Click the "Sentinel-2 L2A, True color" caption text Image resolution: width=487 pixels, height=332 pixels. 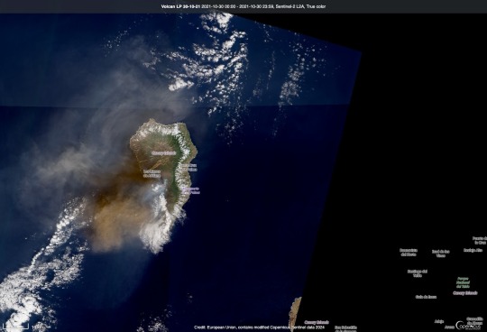301,6
